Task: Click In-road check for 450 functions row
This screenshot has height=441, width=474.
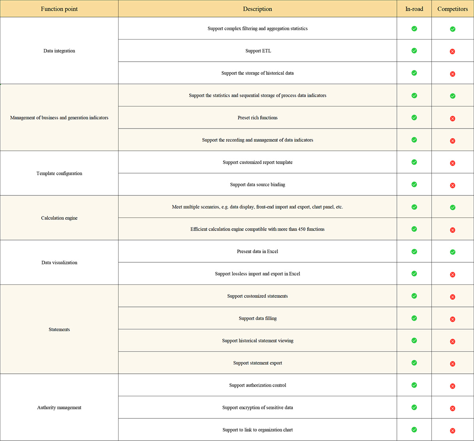Action: tap(414, 229)
